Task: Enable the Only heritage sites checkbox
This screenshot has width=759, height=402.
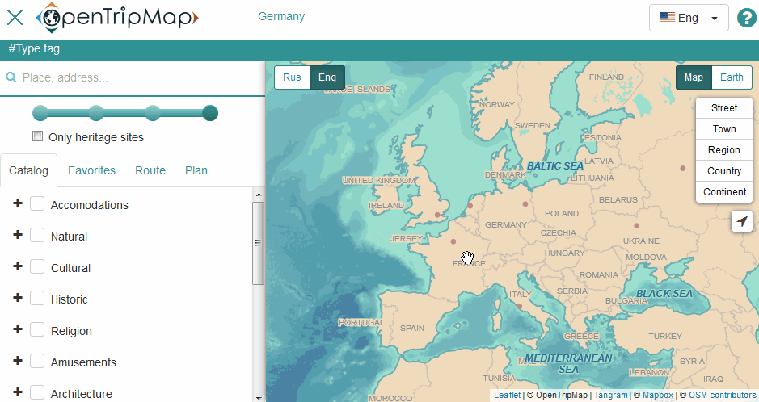Action: click(37, 136)
